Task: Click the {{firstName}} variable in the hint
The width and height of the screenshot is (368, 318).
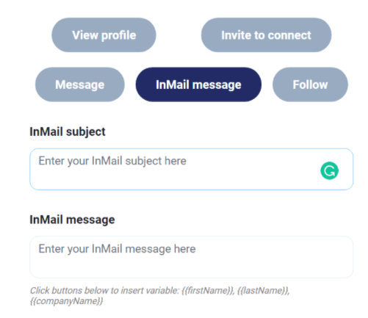Action: [x=208, y=291]
